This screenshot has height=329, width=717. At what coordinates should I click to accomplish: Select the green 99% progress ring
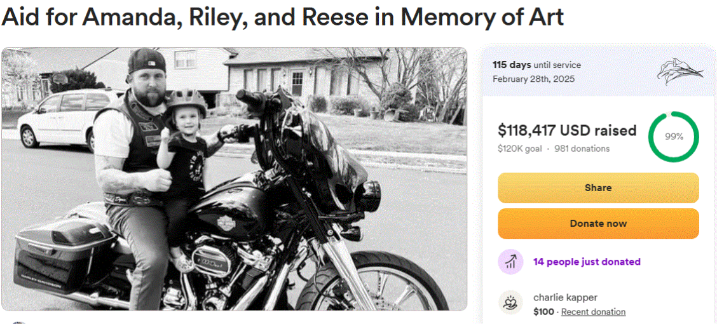pyautogui.click(x=674, y=137)
